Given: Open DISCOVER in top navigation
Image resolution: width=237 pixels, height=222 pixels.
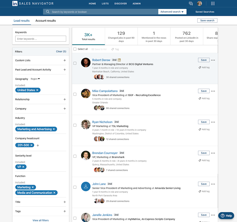Looking at the screenshot, I should [120, 3].
